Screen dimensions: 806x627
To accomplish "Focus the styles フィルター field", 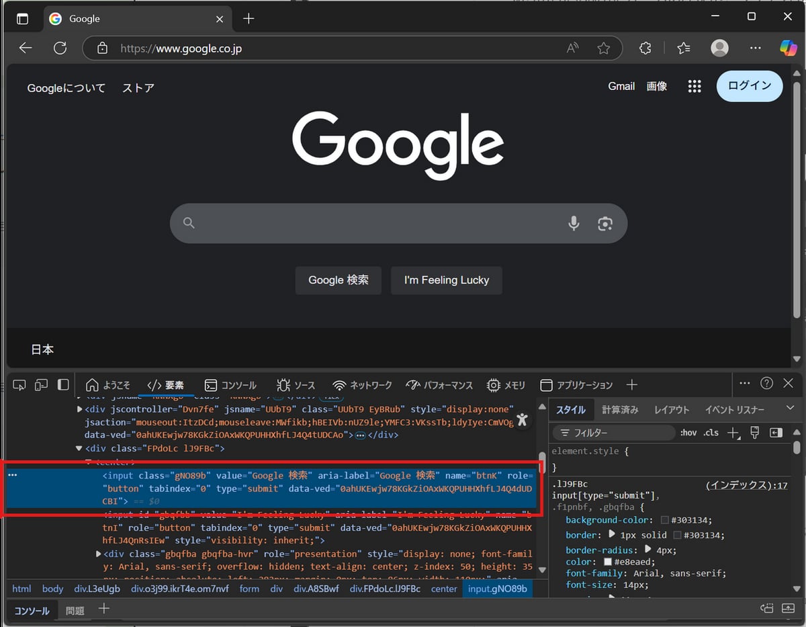I will point(613,433).
